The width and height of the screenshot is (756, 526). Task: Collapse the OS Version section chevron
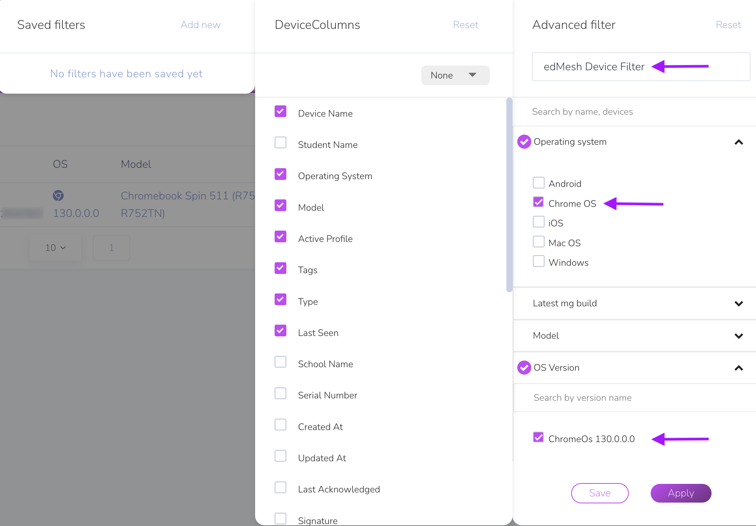click(x=738, y=368)
